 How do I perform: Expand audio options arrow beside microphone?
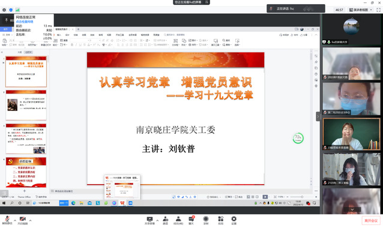pos(15,221)
